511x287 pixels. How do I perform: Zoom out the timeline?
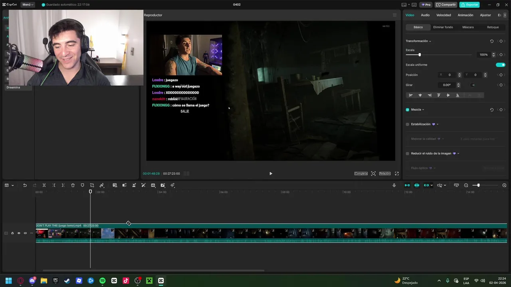[466, 185]
